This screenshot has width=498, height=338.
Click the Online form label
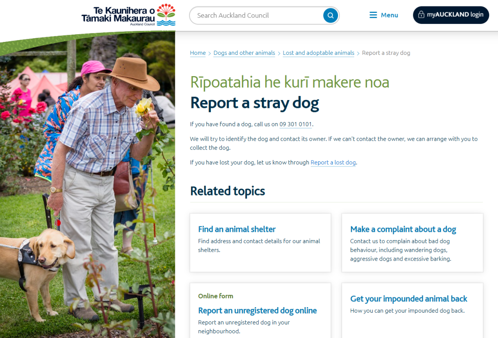pyautogui.click(x=216, y=296)
